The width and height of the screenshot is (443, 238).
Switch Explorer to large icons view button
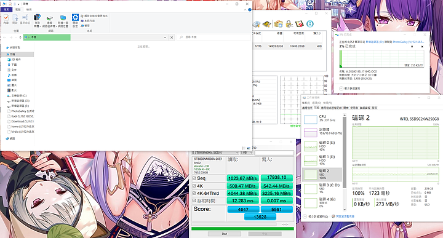pos(249,148)
